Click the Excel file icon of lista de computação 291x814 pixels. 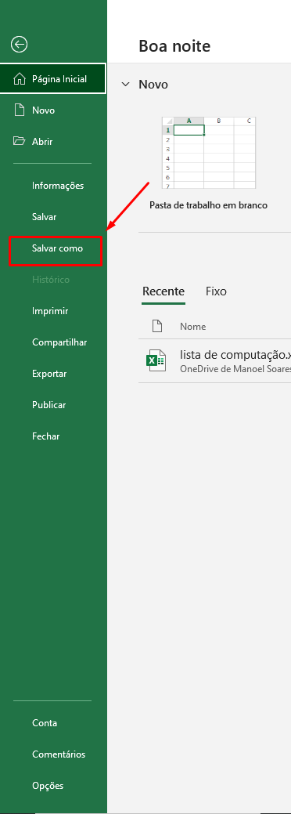pyautogui.click(x=156, y=360)
